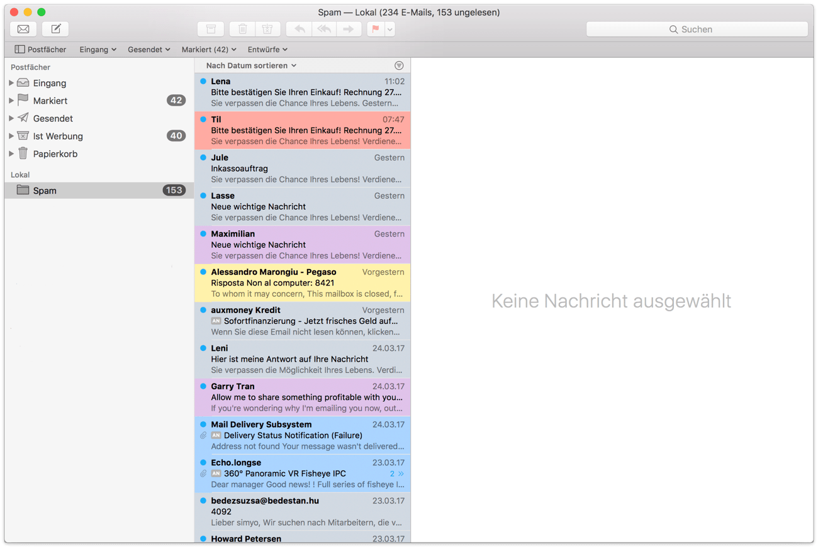This screenshot has width=818, height=547.
Task: Open the bedezsuzsa@bedestan.hu email
Action: 303,512
